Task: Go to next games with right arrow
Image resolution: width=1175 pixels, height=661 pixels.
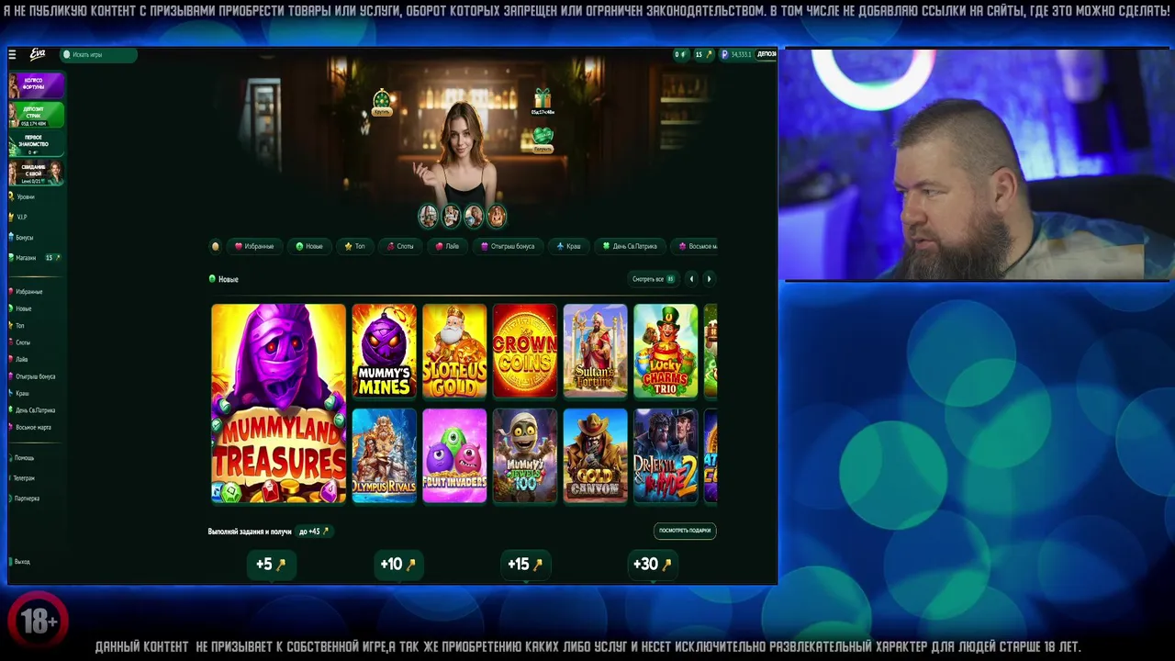Action: [709, 279]
